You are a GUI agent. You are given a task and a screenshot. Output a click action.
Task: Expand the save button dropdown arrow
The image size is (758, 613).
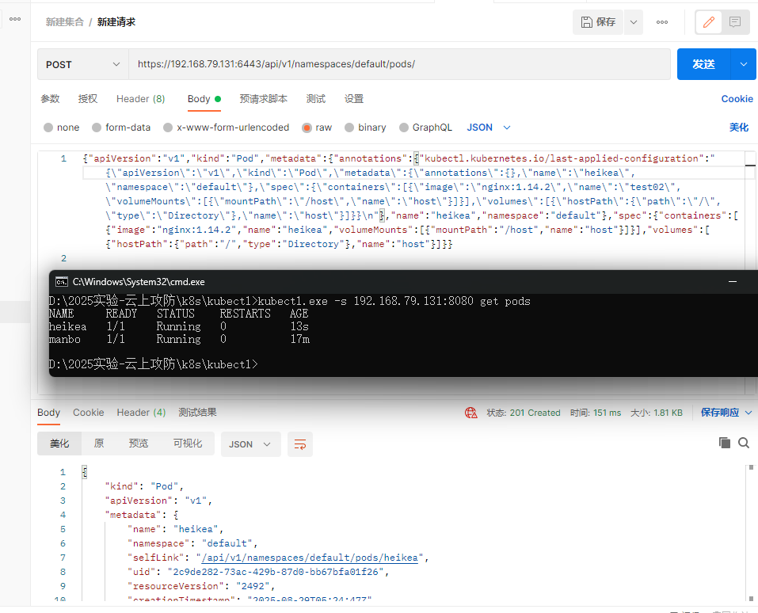pos(633,22)
